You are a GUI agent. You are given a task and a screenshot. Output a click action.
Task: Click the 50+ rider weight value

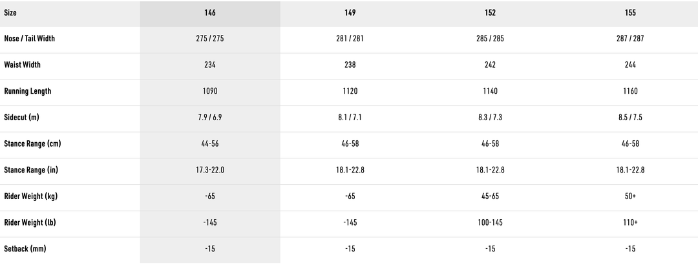(x=630, y=196)
